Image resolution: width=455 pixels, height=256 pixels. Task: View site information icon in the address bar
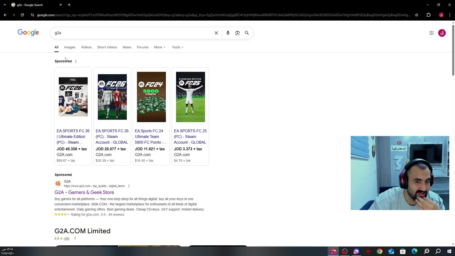pos(32,15)
